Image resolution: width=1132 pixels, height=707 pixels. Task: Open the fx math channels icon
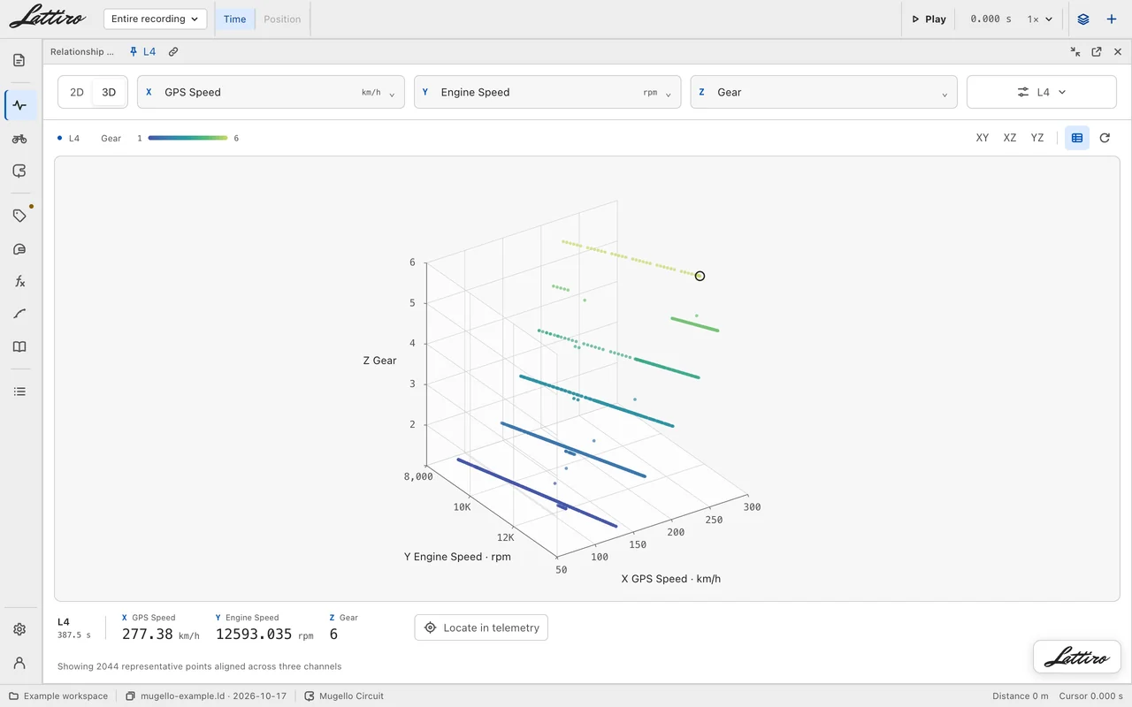19,282
